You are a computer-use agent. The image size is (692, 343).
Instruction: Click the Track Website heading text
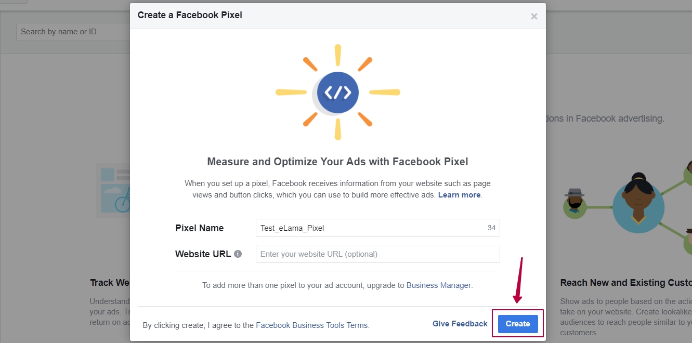coord(109,283)
